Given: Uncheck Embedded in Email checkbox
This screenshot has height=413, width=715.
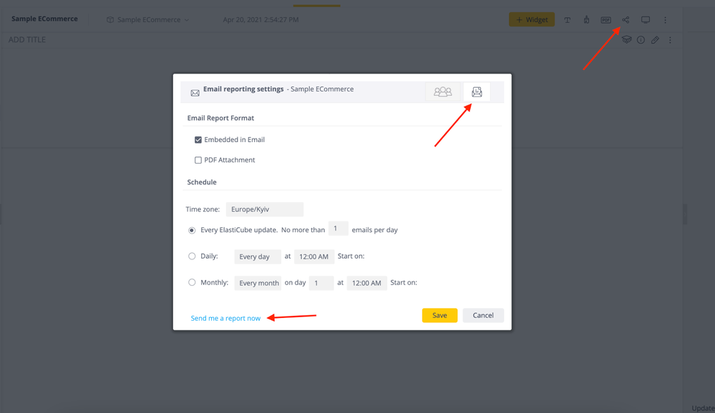Looking at the screenshot, I should (198, 140).
